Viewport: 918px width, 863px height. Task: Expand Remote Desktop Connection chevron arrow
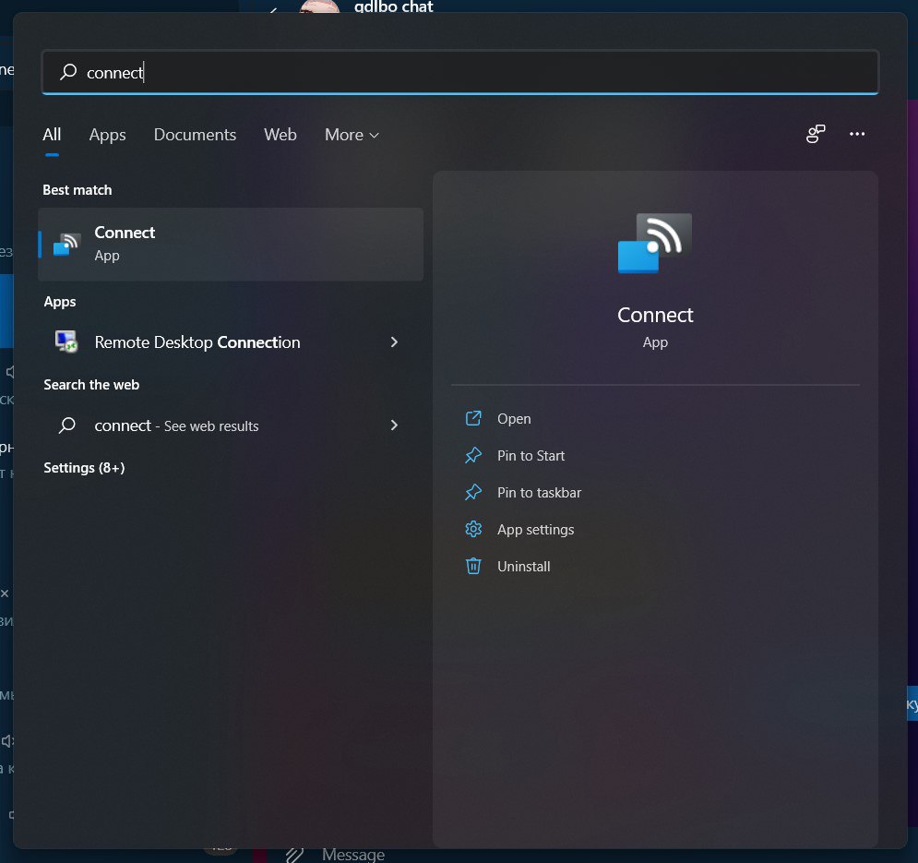tap(394, 342)
